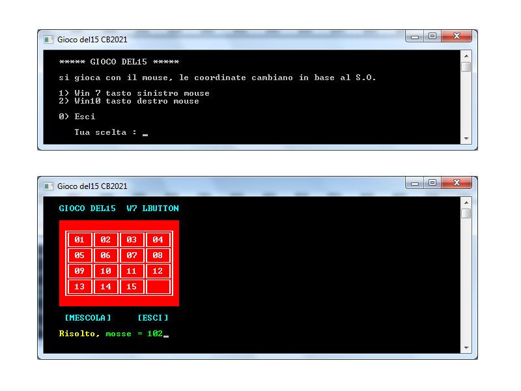Click the scrollbar thumb in the lower window
The height and width of the screenshot is (391, 521).
tap(466, 213)
